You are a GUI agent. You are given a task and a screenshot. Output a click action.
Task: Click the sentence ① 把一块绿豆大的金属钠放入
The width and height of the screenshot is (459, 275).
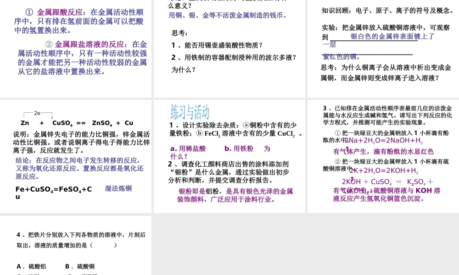click(386, 137)
